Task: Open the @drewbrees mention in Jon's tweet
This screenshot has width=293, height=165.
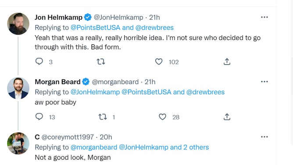Action: coord(154,28)
